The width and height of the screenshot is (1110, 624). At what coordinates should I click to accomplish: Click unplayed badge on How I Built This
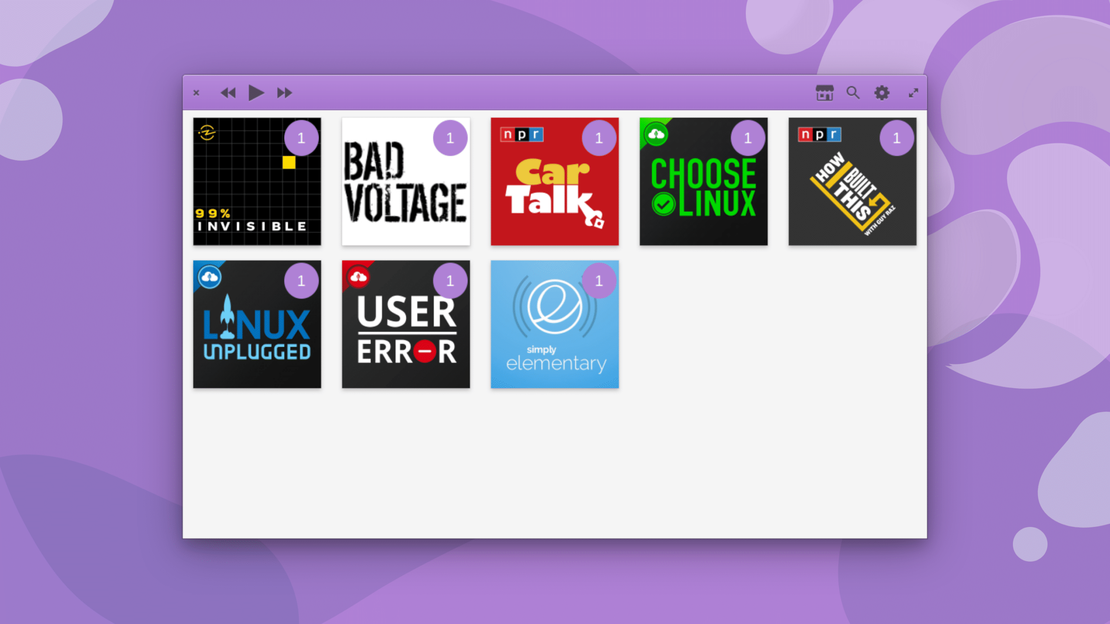point(897,138)
